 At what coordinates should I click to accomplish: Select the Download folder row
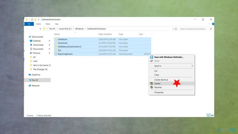click(102, 43)
